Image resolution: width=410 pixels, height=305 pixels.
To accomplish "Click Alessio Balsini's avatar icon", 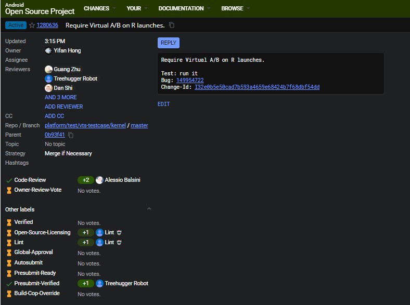I will pyautogui.click(x=99, y=180).
